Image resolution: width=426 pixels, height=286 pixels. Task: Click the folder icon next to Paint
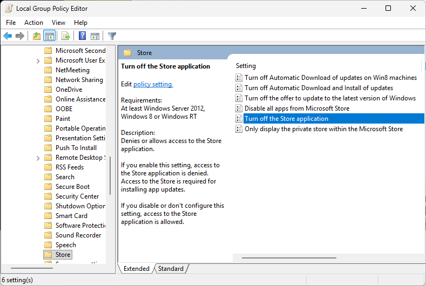48,118
